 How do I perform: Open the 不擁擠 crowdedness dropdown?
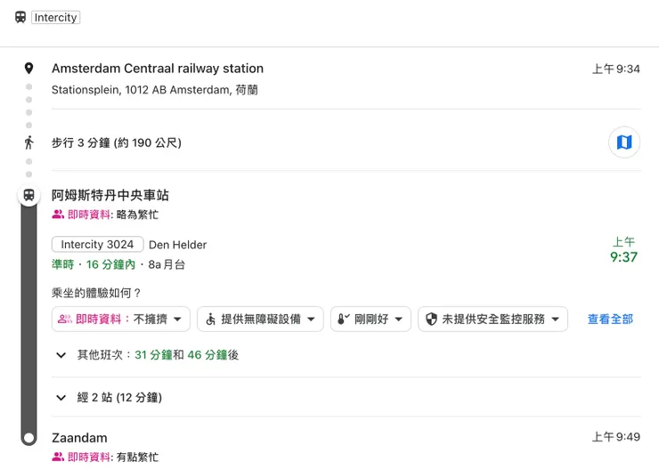122,319
